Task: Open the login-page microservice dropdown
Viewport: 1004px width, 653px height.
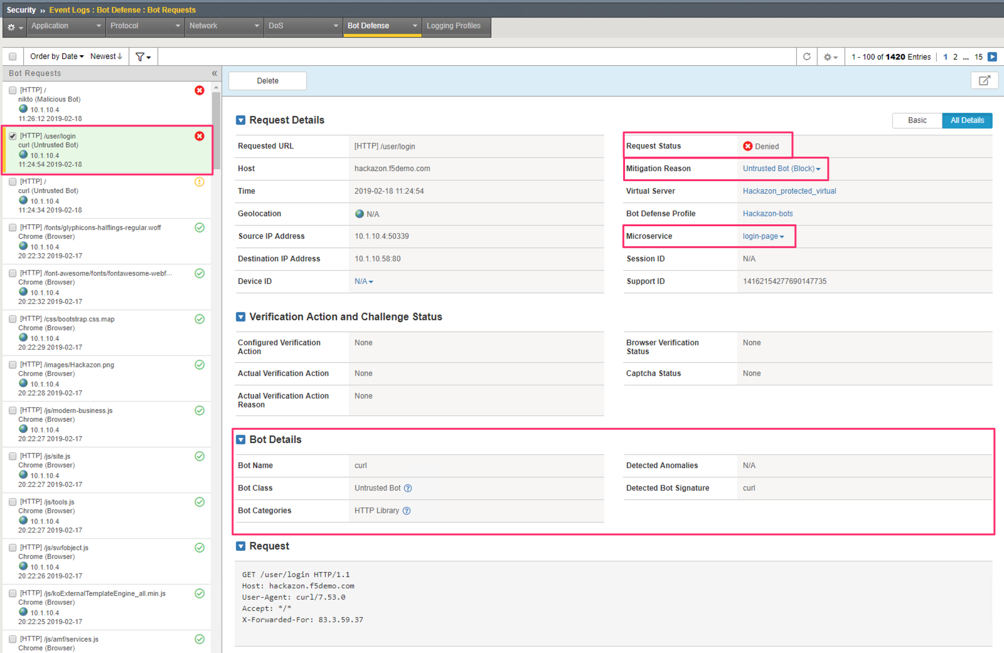Action: [x=763, y=236]
